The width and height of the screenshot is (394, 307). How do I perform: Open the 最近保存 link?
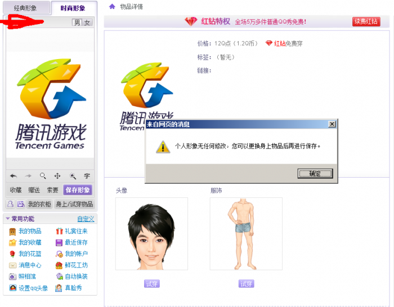(x=77, y=242)
